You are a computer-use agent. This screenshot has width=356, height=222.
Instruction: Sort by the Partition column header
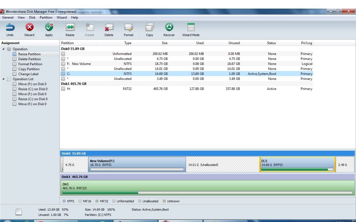point(78,43)
